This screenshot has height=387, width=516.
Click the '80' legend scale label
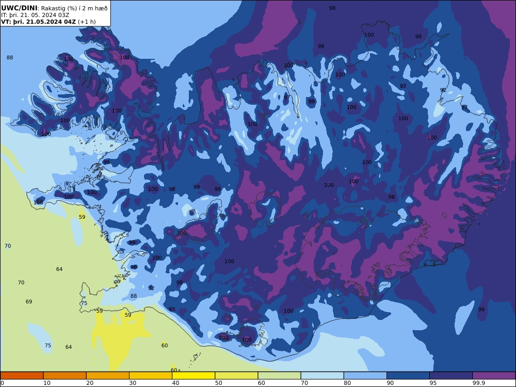(x=347, y=383)
